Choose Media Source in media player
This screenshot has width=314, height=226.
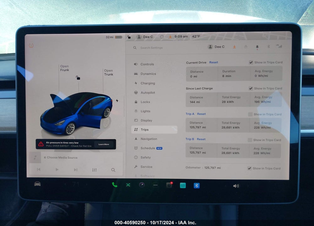(x=61, y=158)
